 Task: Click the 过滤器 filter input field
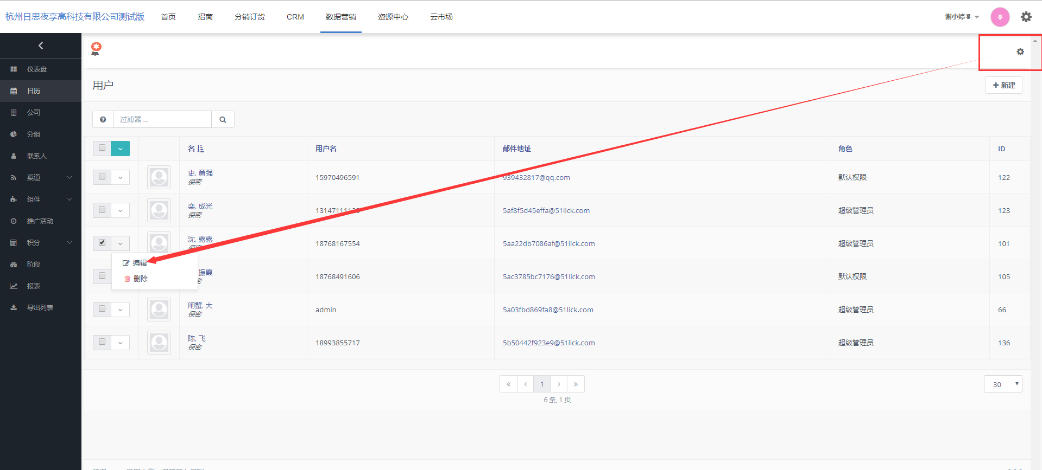point(162,120)
